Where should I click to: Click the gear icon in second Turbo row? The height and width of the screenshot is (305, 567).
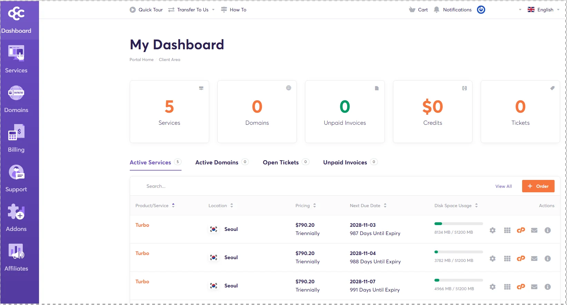(492, 258)
